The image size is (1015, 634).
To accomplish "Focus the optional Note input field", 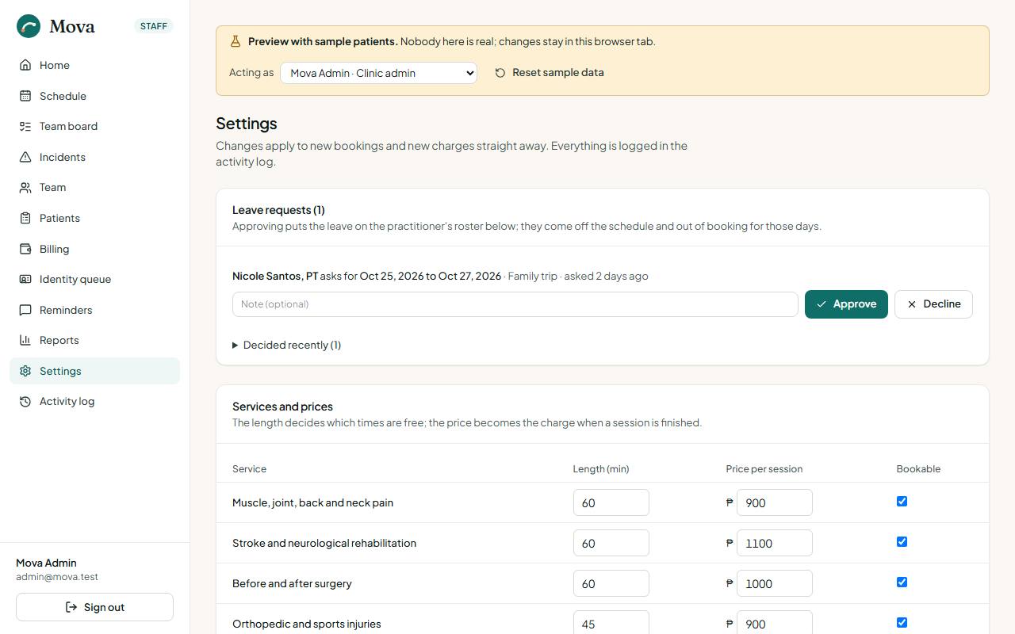I will [x=515, y=304].
